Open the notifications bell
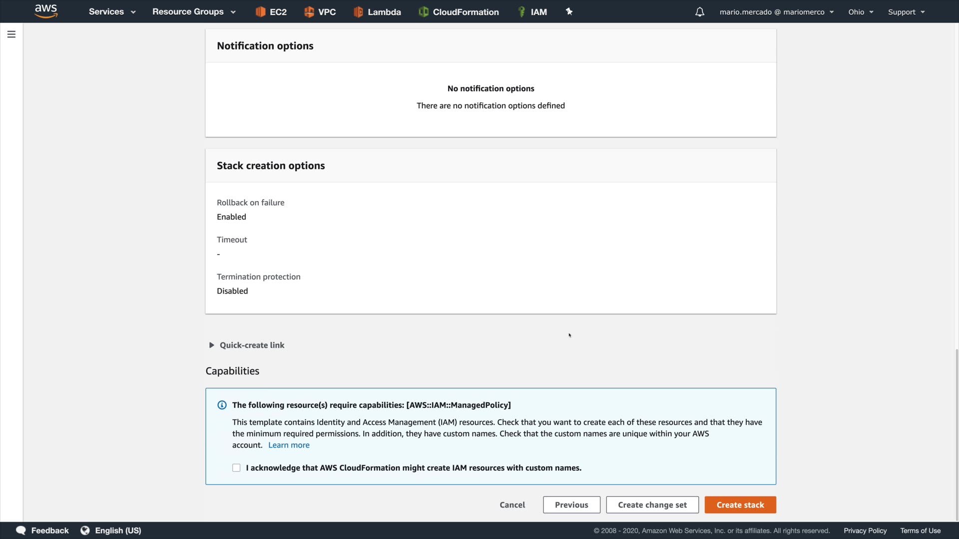 click(x=700, y=11)
